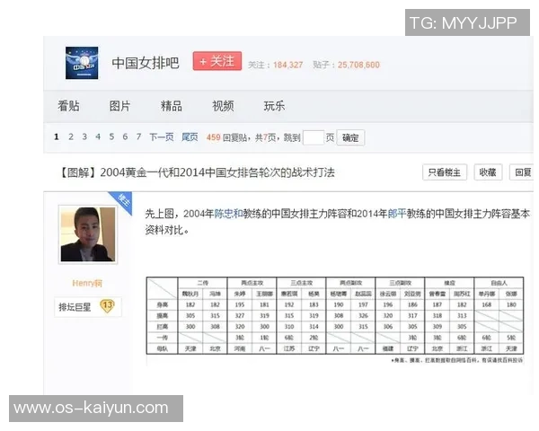
Task: Open the player comparison table image
Action: click(335, 320)
